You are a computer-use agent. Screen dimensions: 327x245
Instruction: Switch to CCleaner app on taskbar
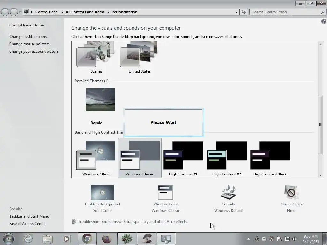(147, 239)
